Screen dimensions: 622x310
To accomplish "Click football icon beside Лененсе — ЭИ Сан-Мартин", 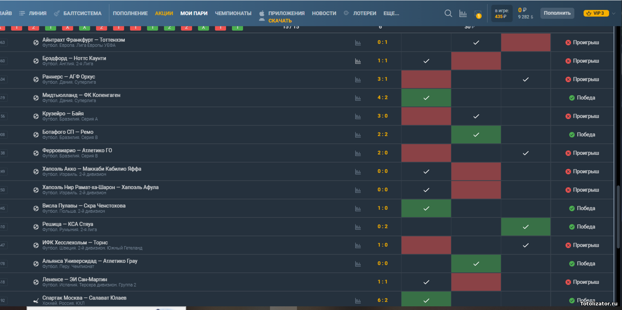I will (x=36, y=282).
